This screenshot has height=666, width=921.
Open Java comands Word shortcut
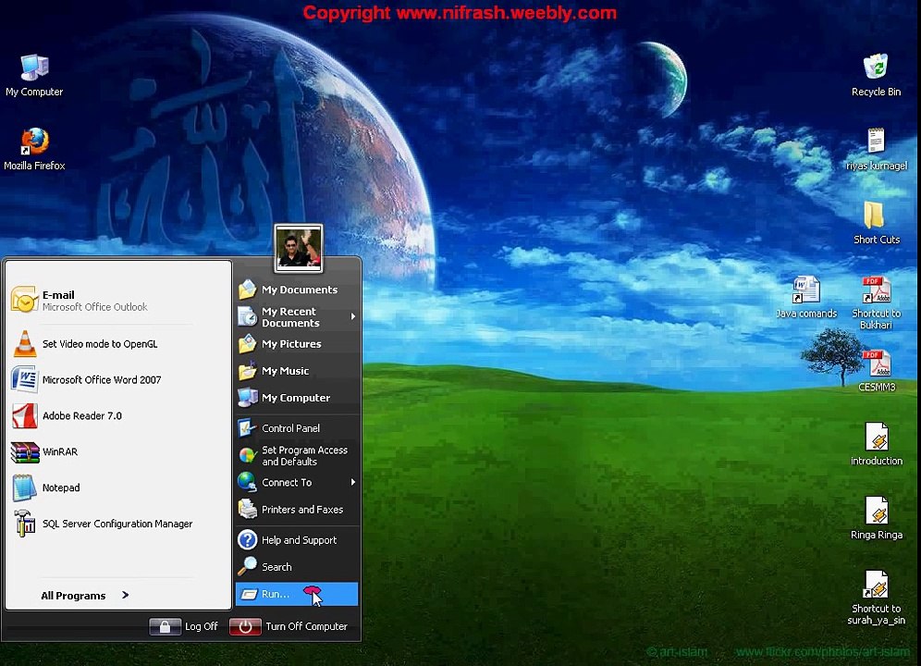[x=806, y=297]
